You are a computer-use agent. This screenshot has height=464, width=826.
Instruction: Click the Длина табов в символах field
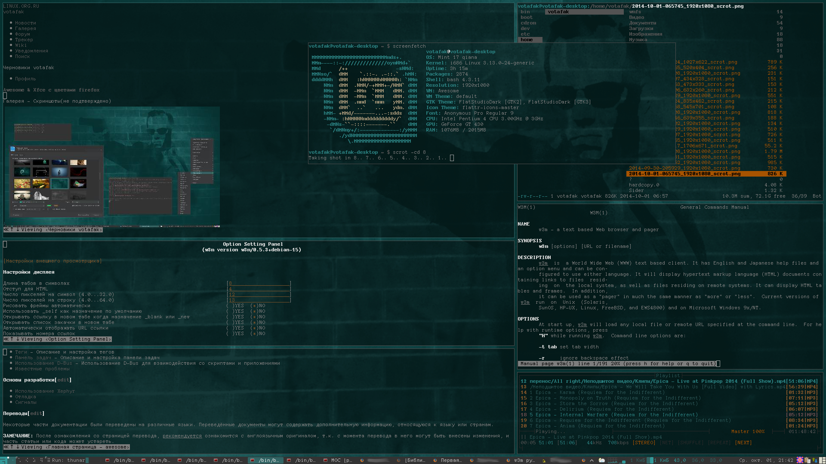(259, 284)
